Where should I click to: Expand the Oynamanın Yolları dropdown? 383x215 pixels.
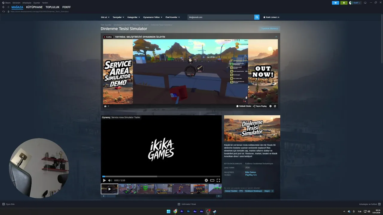point(153,17)
